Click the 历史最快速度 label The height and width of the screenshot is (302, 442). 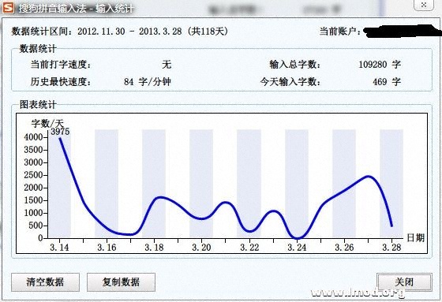61,82
